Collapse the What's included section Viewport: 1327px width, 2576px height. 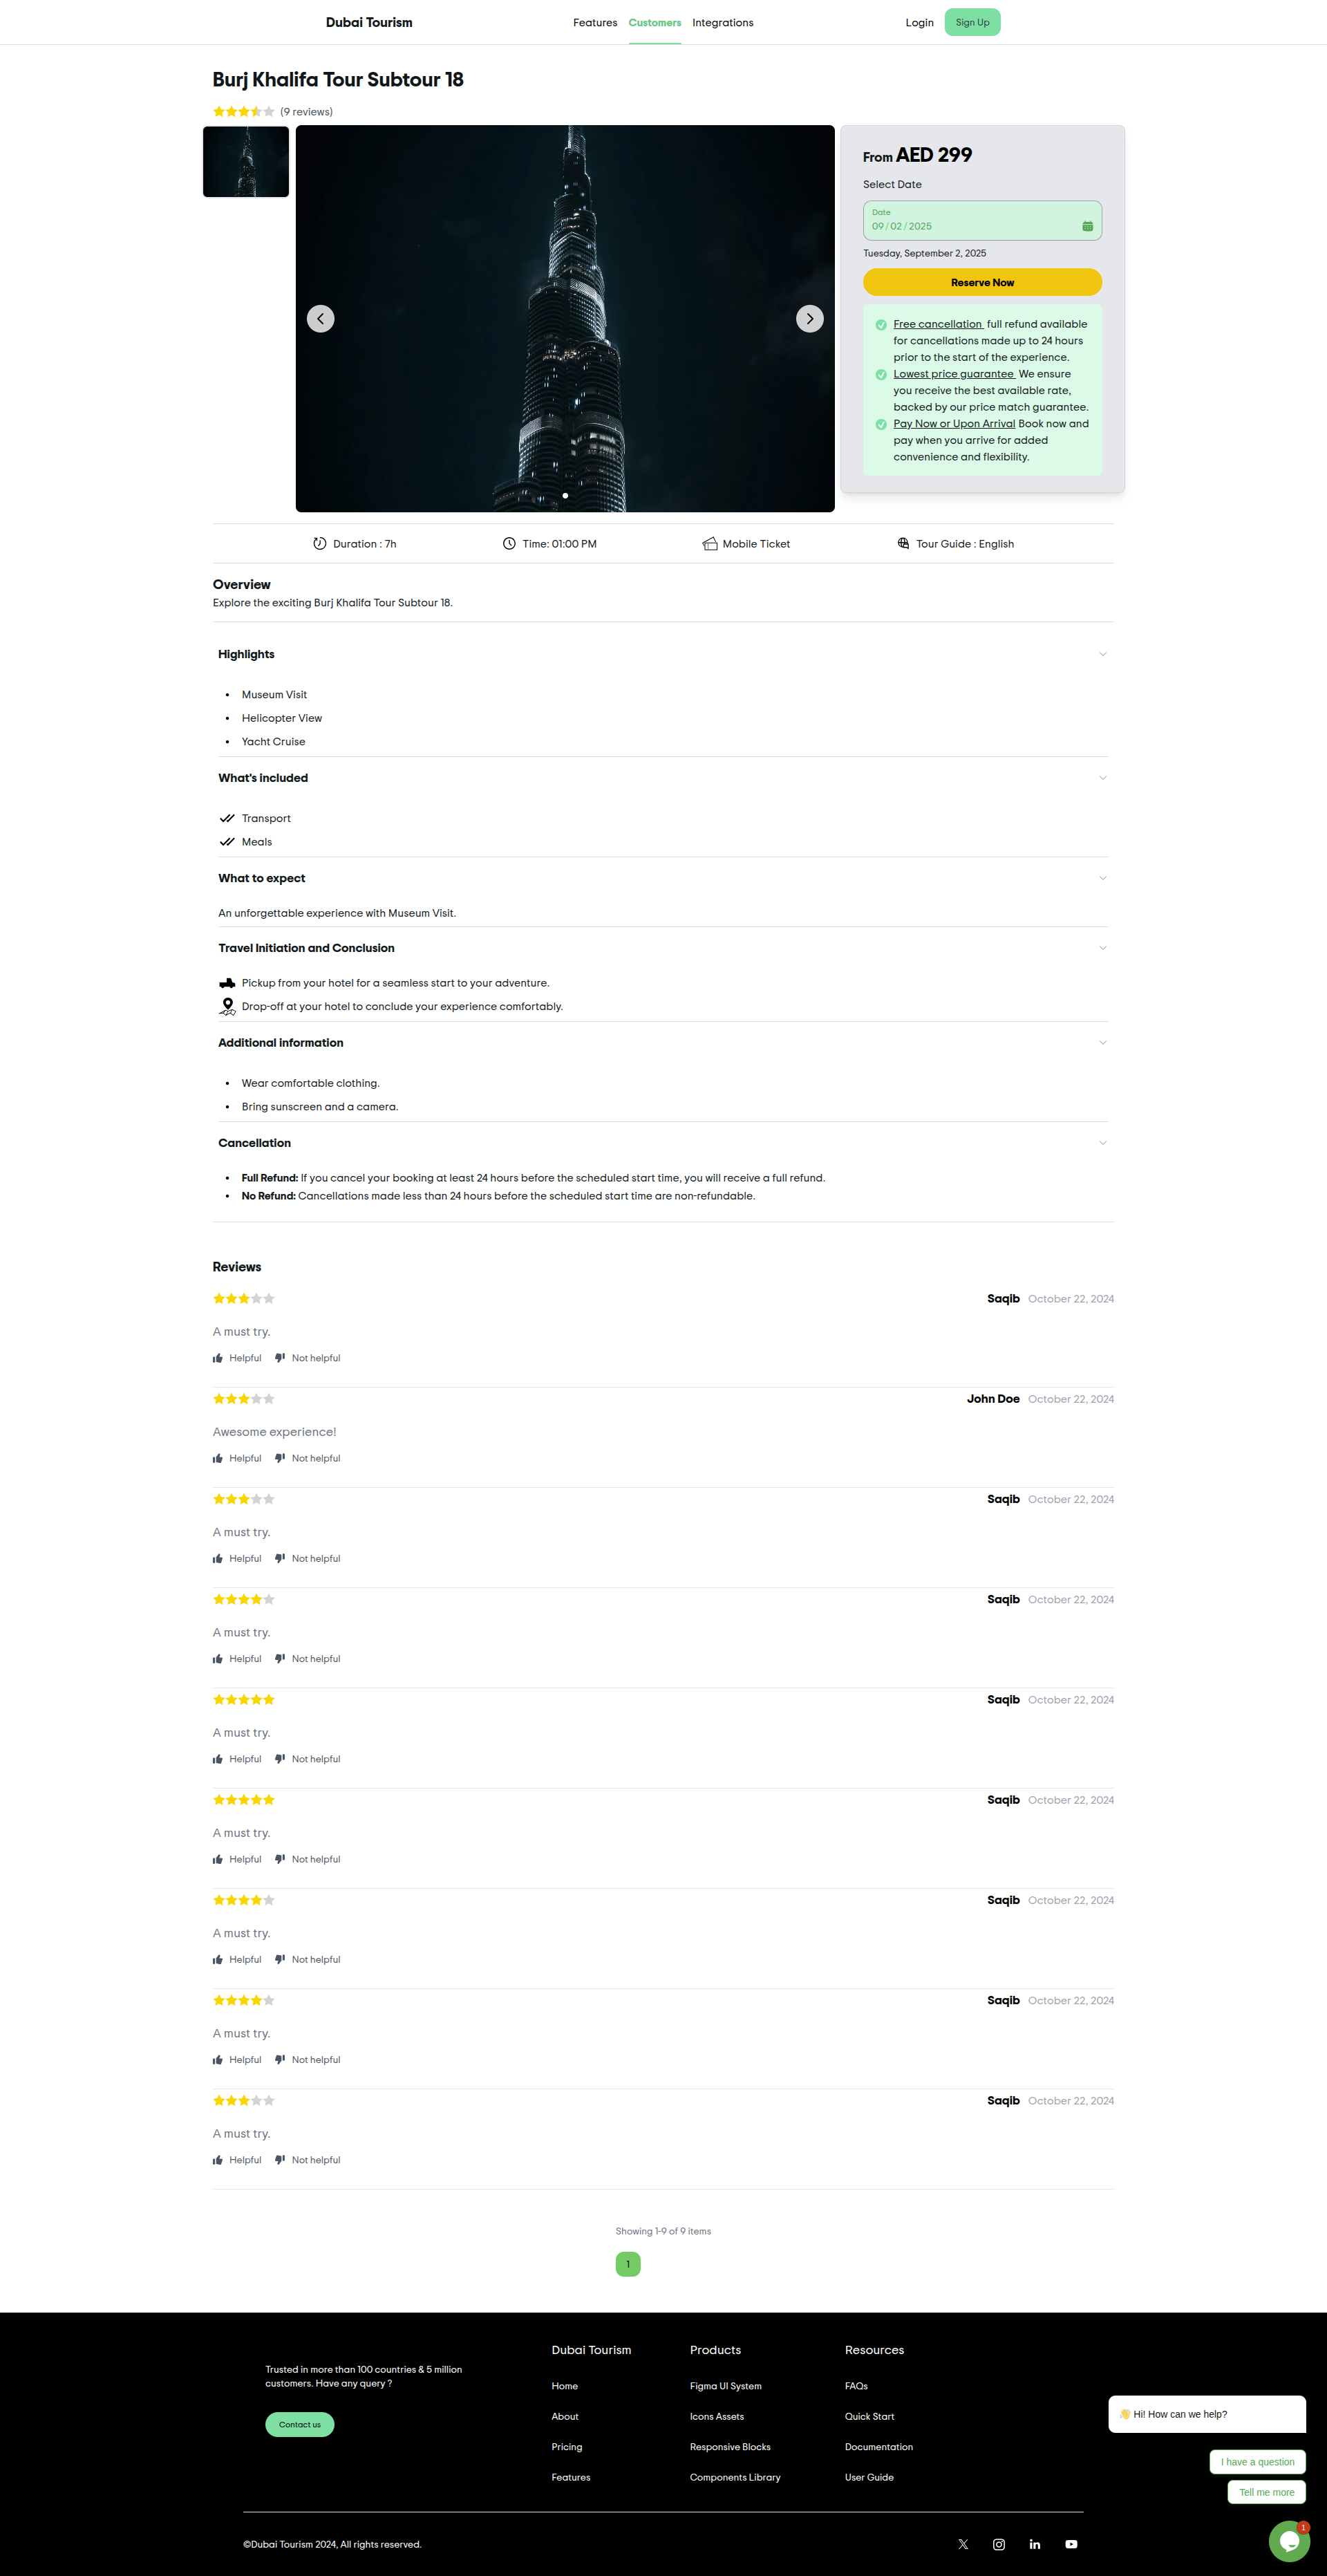[1102, 778]
